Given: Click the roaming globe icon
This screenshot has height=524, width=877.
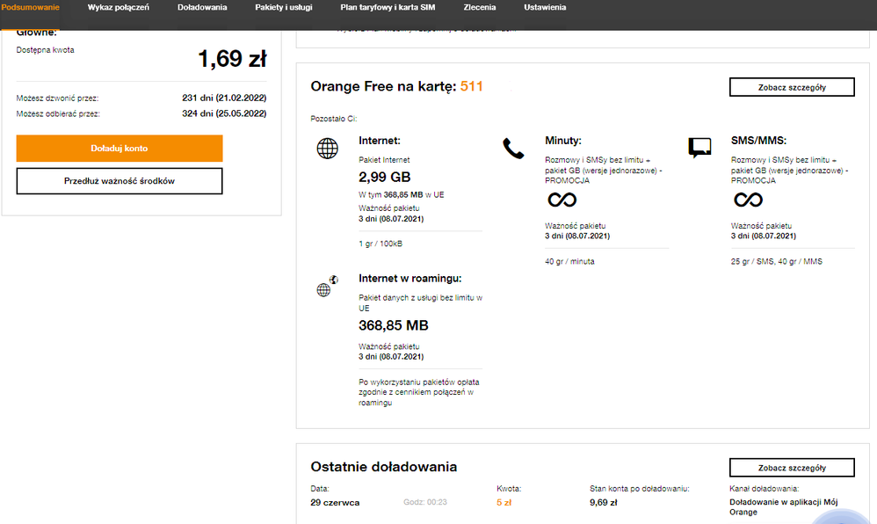Looking at the screenshot, I should point(327,287).
